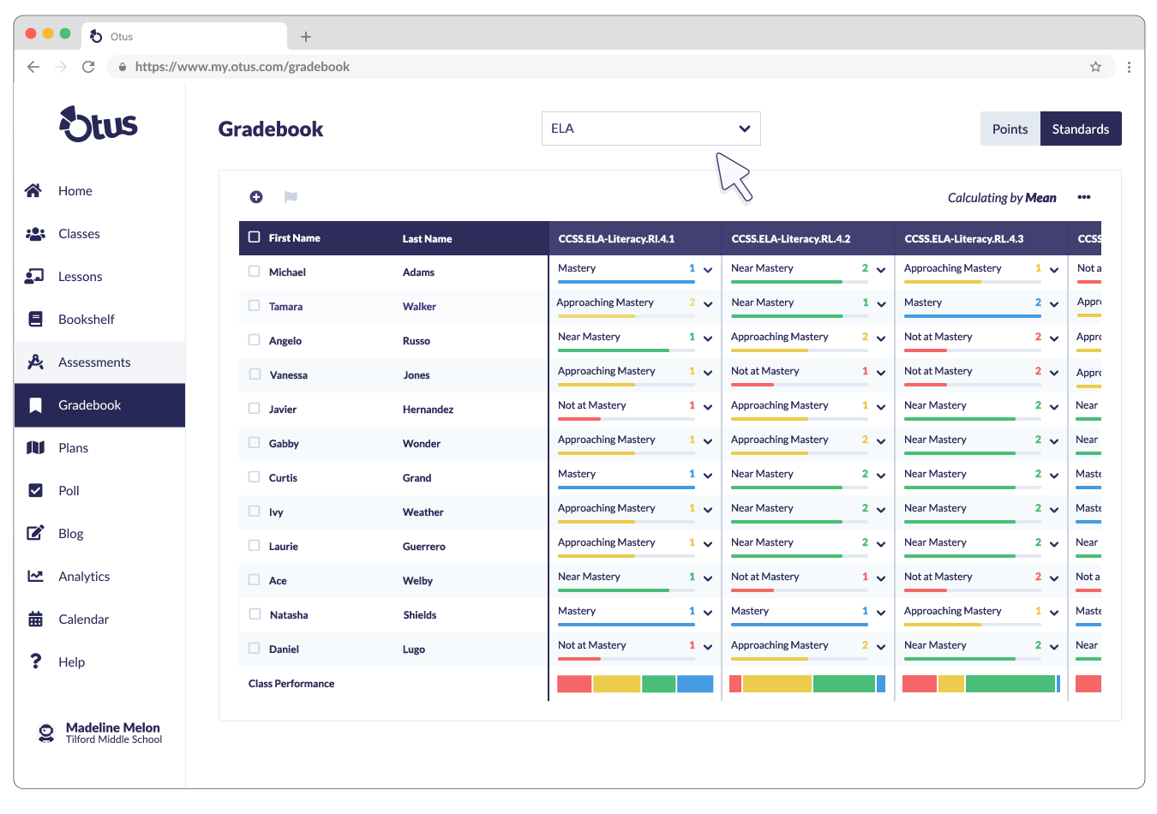The image size is (1157, 814).
Task: Click the flag icon in the gradebook toolbar
Action: pos(290,197)
